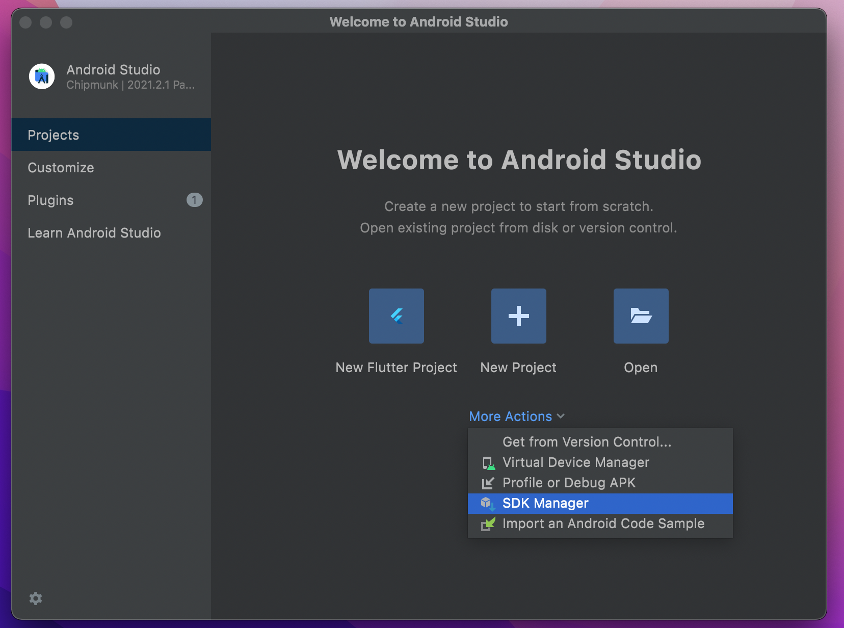Click the New Flutter Project label

397,368
